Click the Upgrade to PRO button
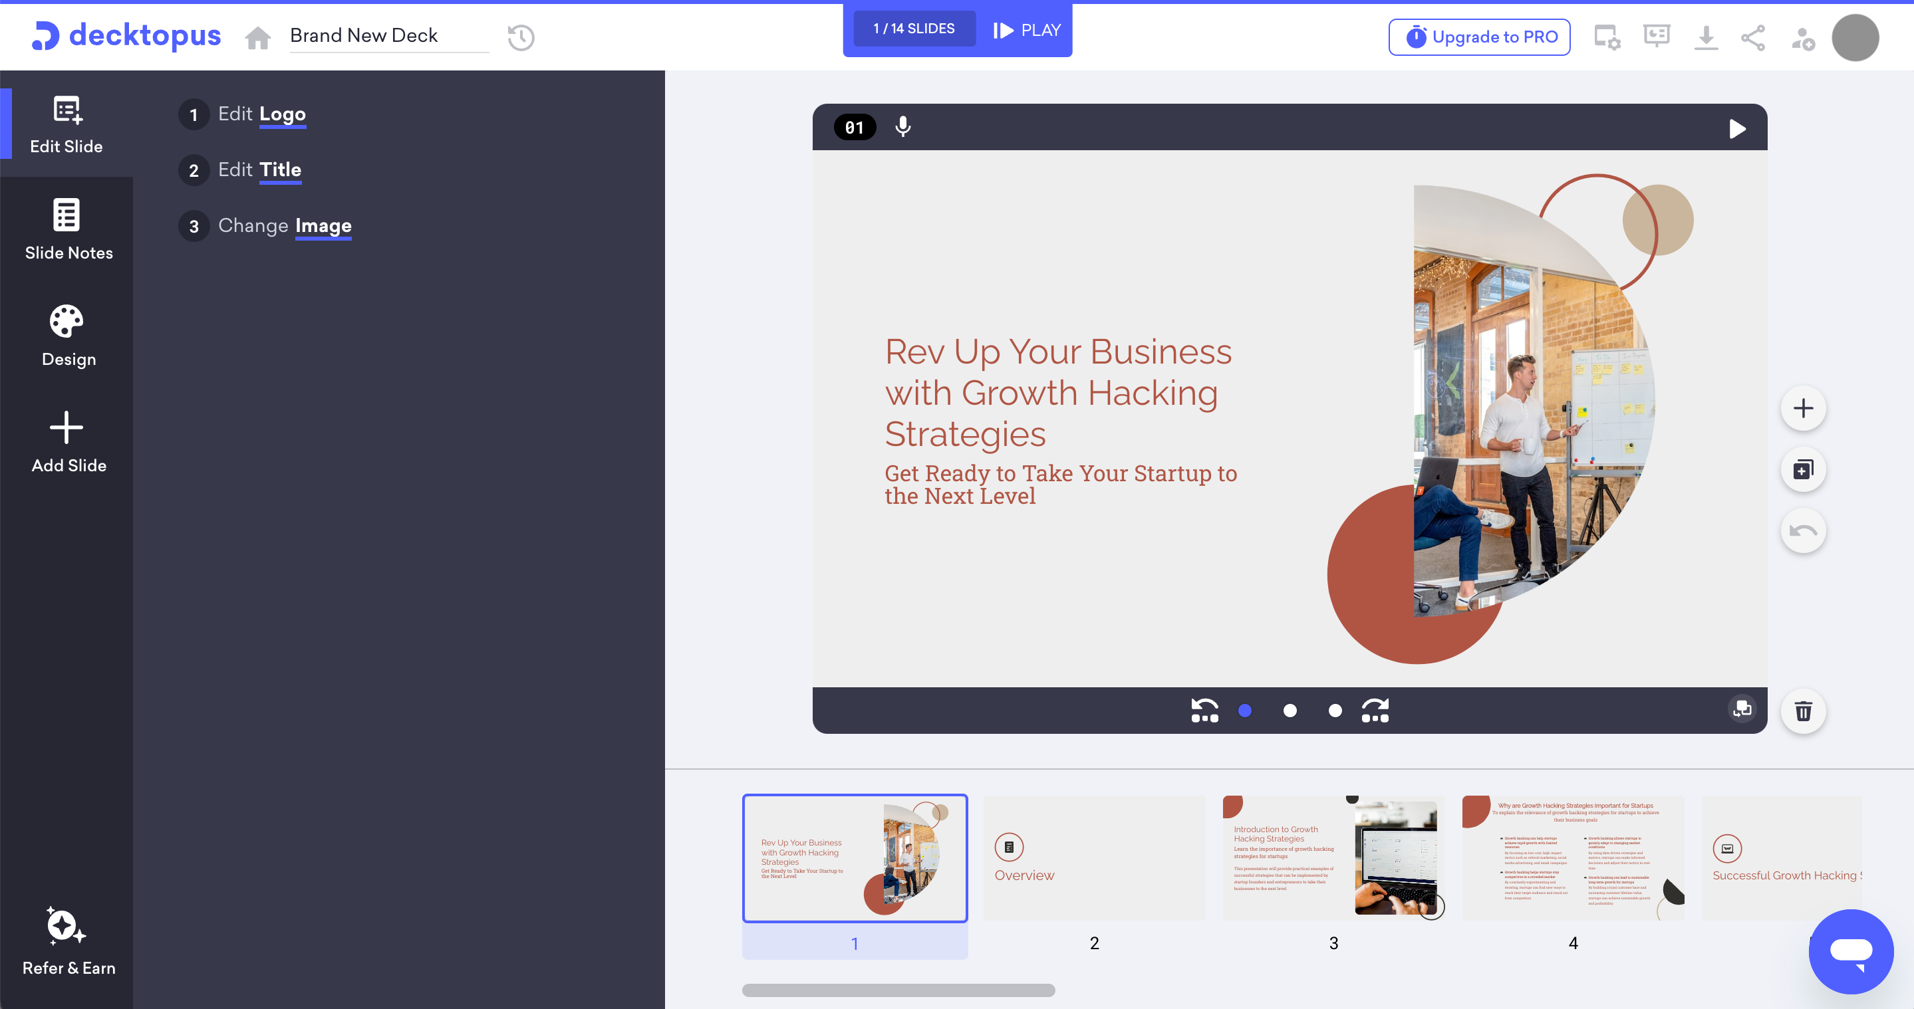The height and width of the screenshot is (1009, 1914). click(x=1482, y=35)
